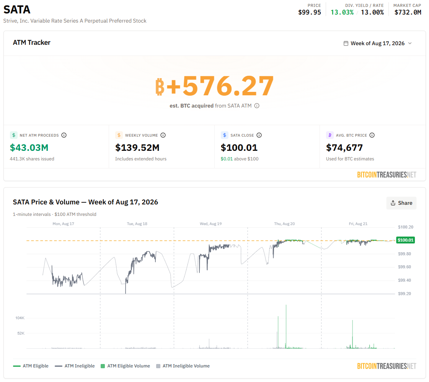Click BitcoinTreasuries.net logo below the chart
Viewport: 429px width, 382px height.
click(x=387, y=366)
